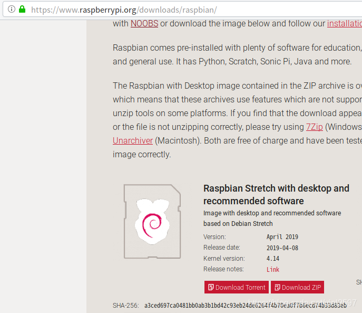The image size is (362, 313).
Task: Click the Raspbian SD card image thumbnail
Action: coord(152,221)
